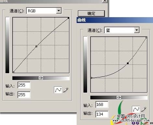Open the 蓝 channel dropdown arrow

137,30
